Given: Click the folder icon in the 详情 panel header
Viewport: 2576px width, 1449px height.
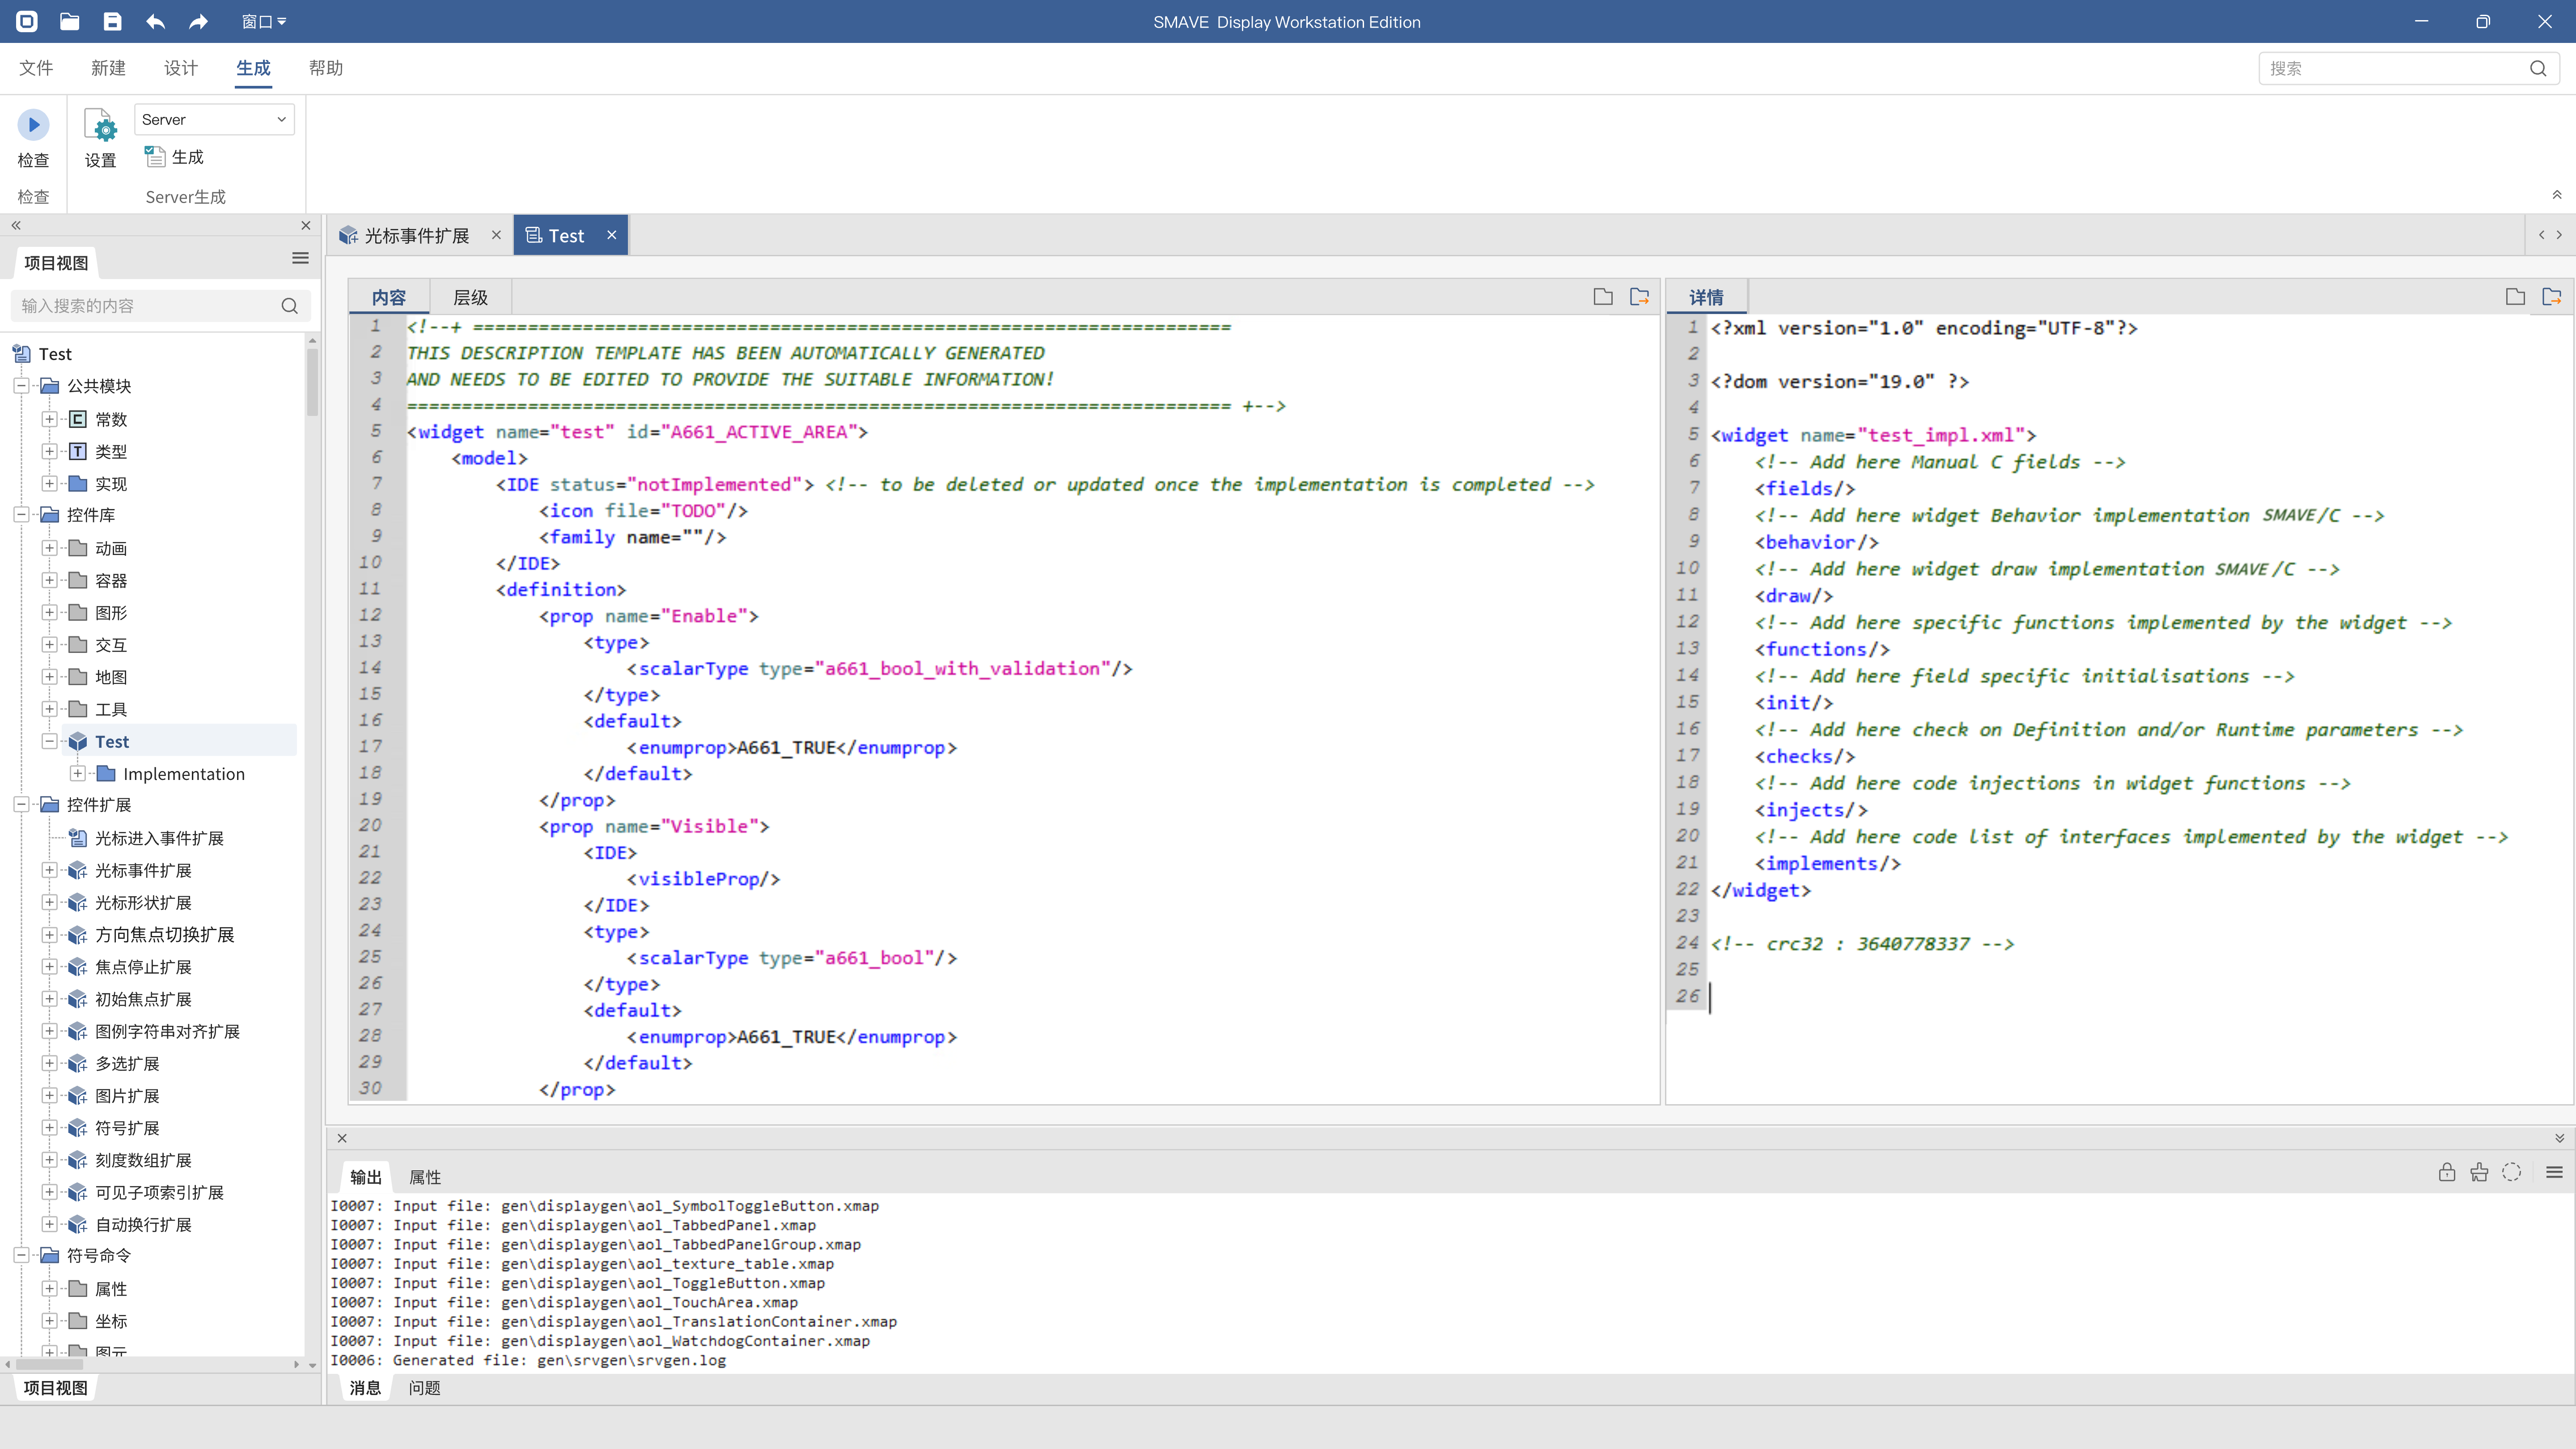Looking at the screenshot, I should 2515,297.
